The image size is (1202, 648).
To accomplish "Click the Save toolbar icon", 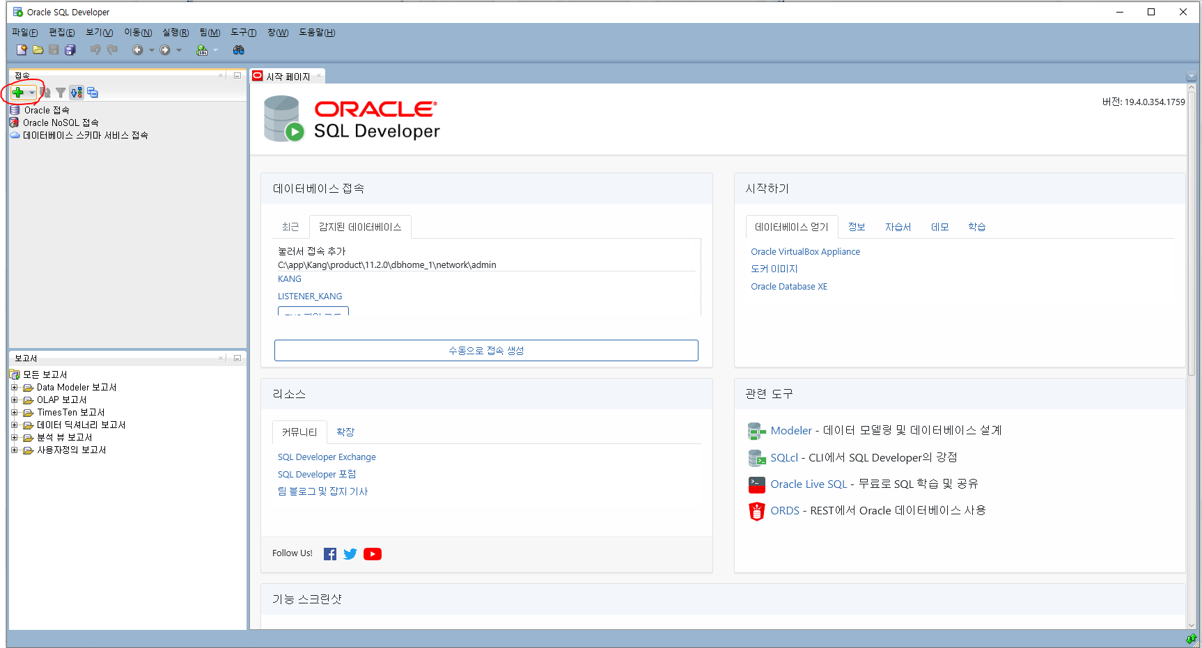I will (54, 50).
